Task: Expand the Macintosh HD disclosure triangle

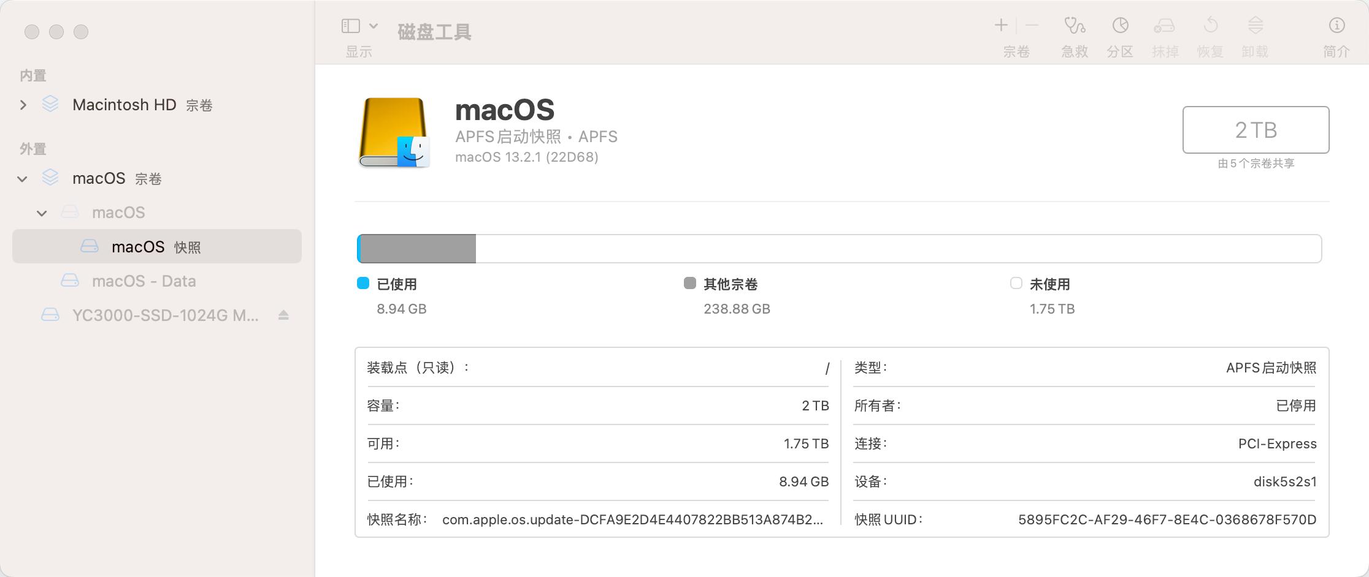Action: click(23, 105)
